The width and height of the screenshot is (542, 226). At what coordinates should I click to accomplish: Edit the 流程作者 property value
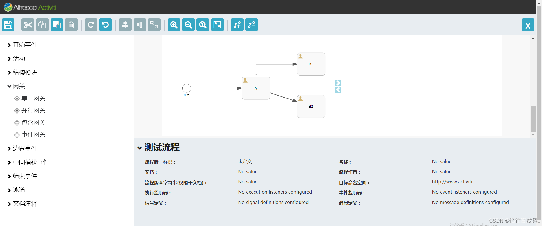(442, 172)
